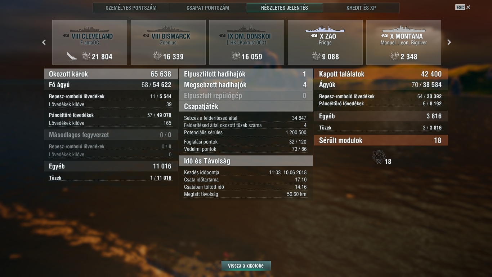This screenshot has height=277, width=492.
Task: Return to port via Vissza a kikötőbe
Action: (246, 266)
